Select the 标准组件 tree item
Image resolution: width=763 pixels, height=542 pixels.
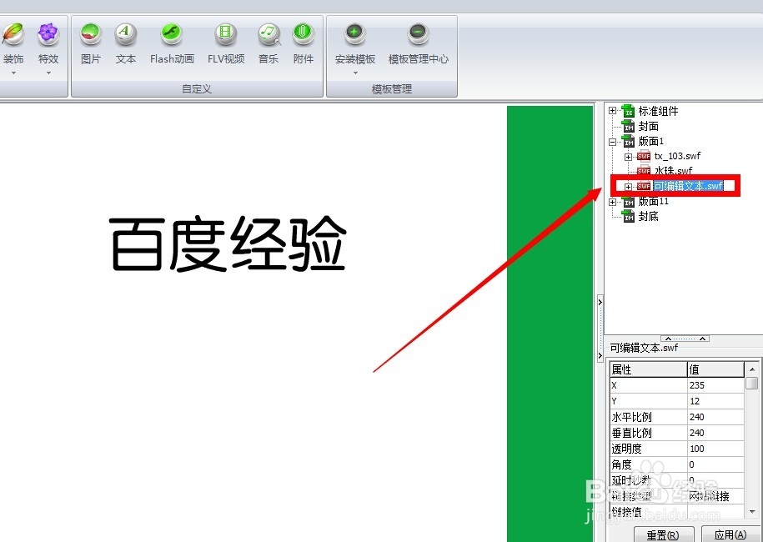658,111
